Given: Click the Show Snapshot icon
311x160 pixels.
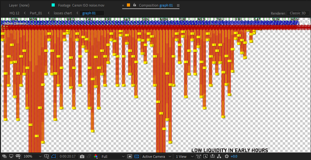Looking at the screenshot, I should 89,157.
